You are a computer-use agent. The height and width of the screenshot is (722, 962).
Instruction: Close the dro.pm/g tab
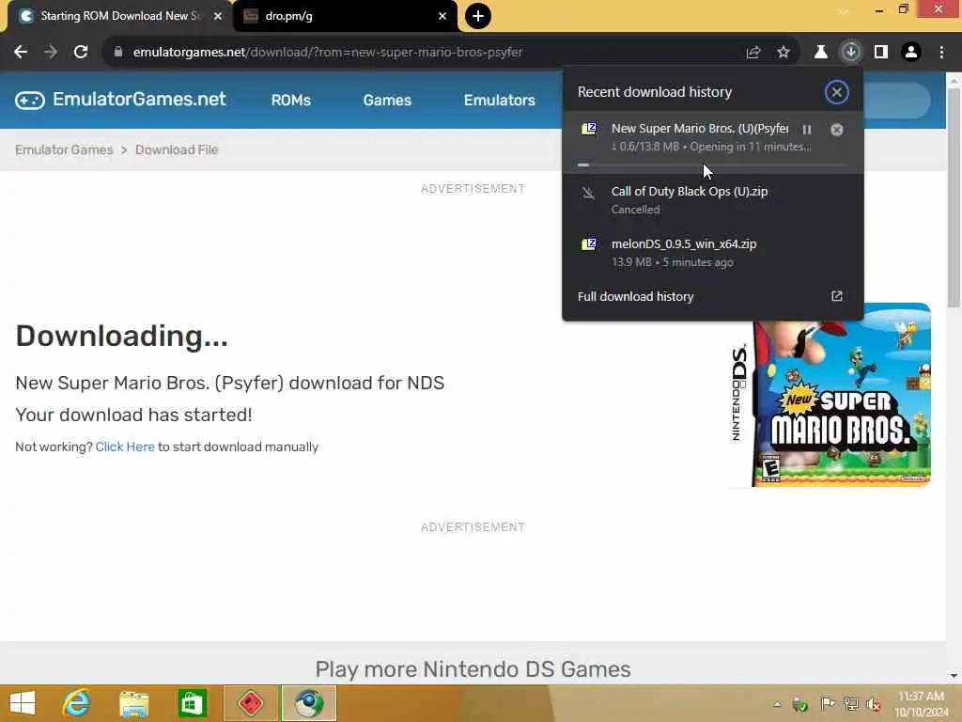tap(442, 16)
